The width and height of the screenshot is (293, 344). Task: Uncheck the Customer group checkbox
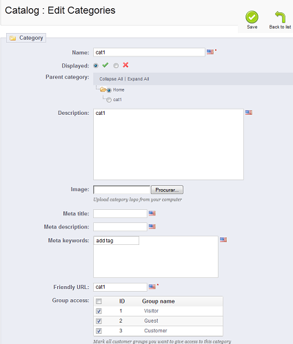99,331
